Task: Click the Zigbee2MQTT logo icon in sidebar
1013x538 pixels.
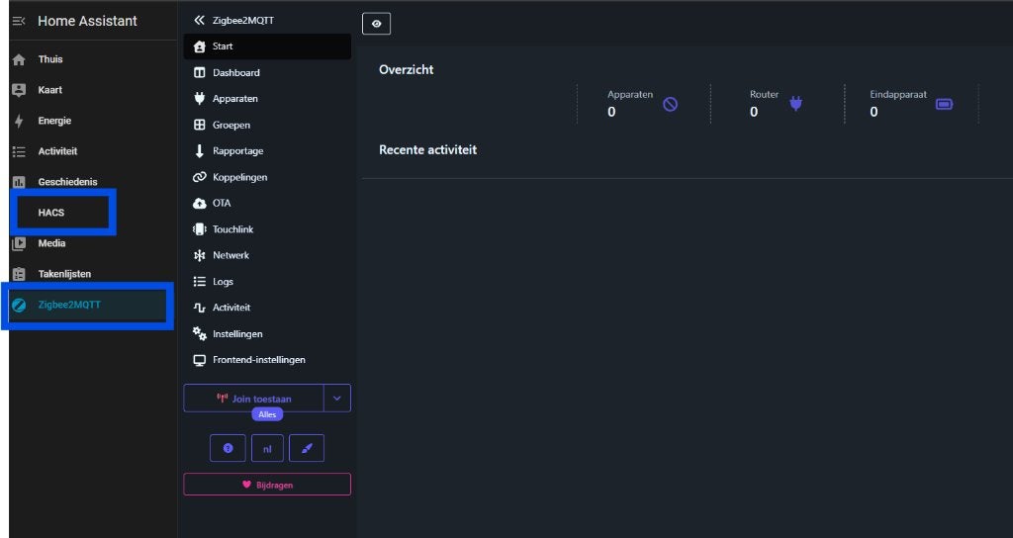Action: (19, 305)
